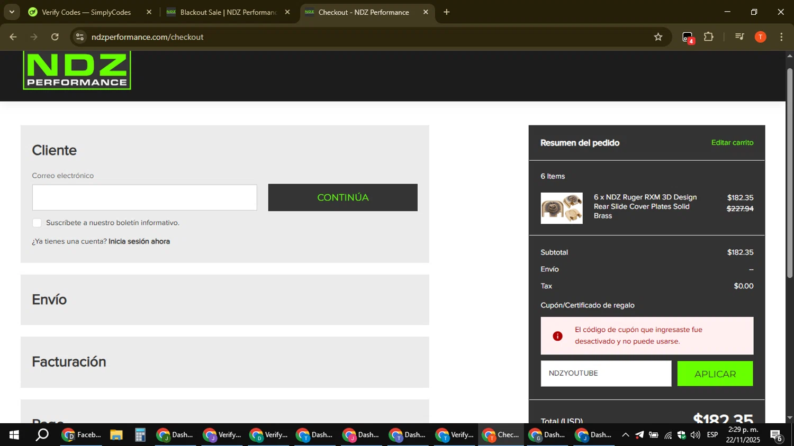Open the taskbar clock and date
The width and height of the screenshot is (794, 446).
(743, 435)
